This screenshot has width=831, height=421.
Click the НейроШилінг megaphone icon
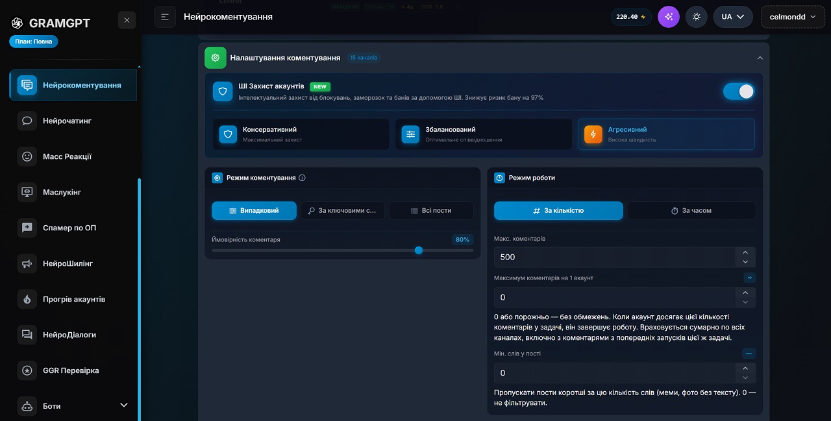[27, 263]
